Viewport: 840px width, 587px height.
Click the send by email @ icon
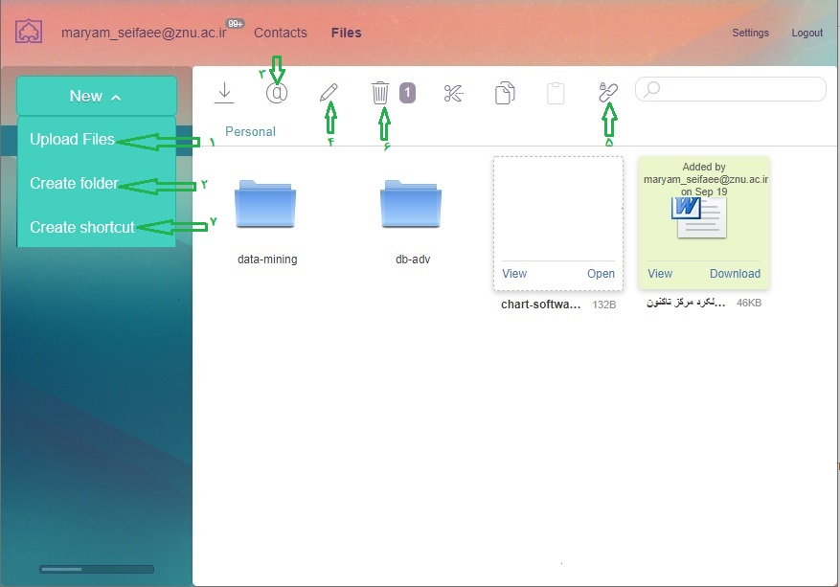277,93
